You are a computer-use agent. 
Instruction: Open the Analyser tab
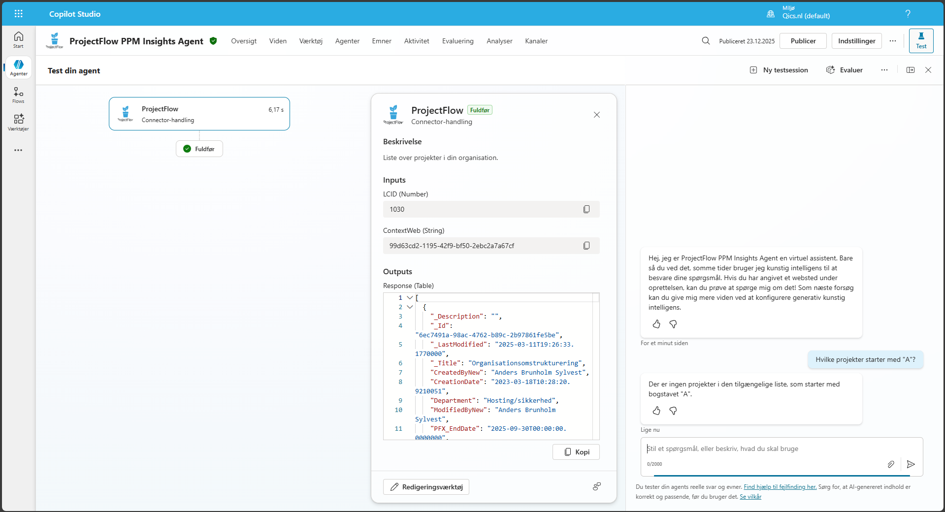click(x=499, y=41)
